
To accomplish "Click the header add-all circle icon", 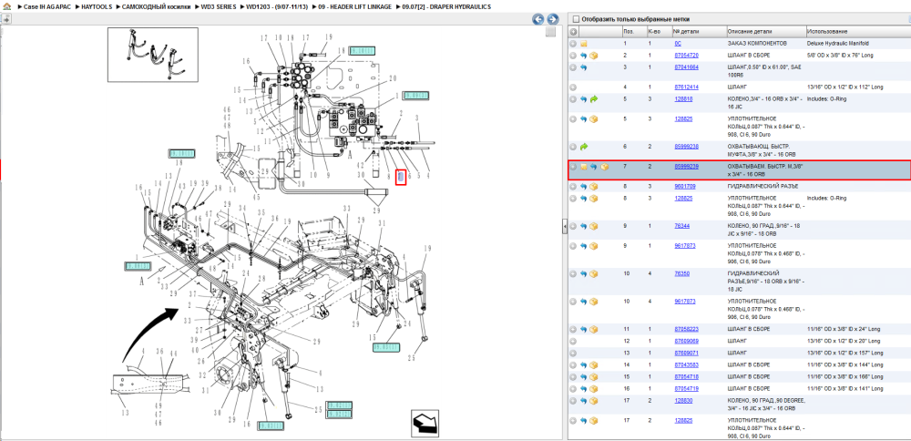I will 573,31.
